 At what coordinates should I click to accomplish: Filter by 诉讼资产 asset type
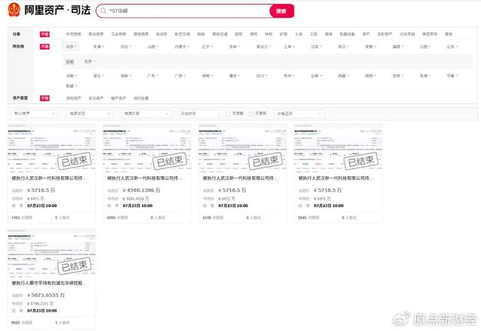(96, 98)
